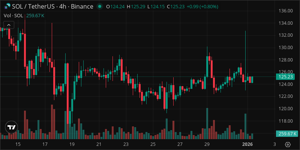The image size is (300, 150).
Task: Click the close value C125.23
Action: pos(175,7)
